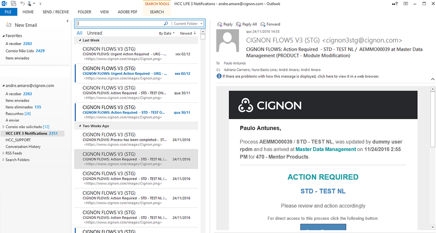
Task: Click the Undo quick access icon
Action: [23, 4]
